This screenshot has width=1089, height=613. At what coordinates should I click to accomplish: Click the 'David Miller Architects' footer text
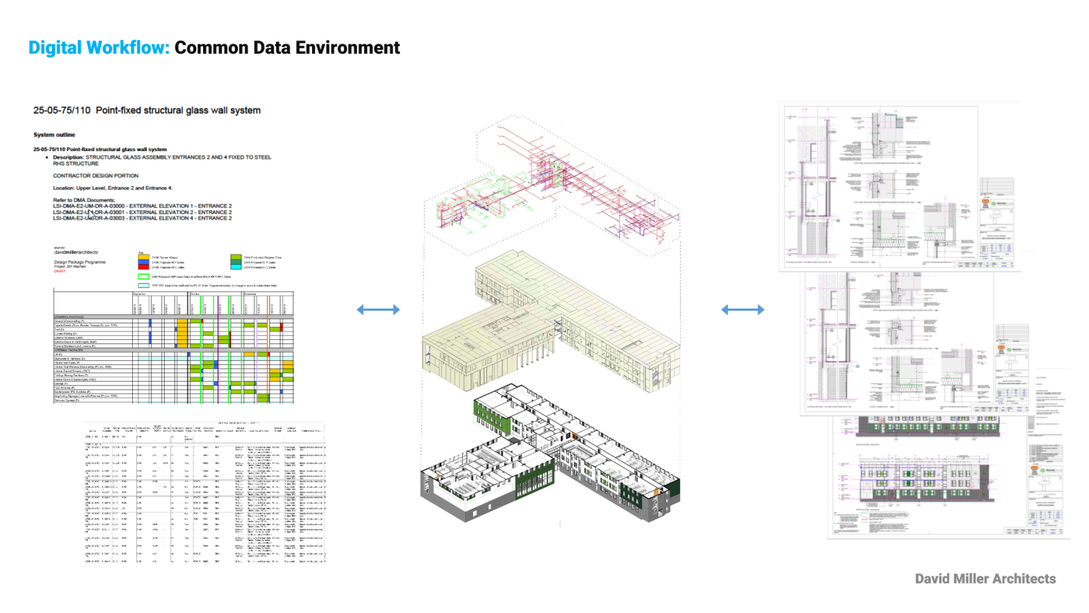pyautogui.click(x=985, y=579)
